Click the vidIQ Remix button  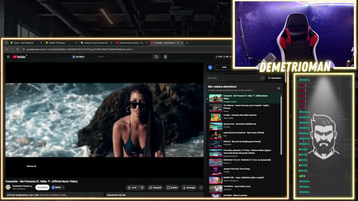(x=56, y=187)
